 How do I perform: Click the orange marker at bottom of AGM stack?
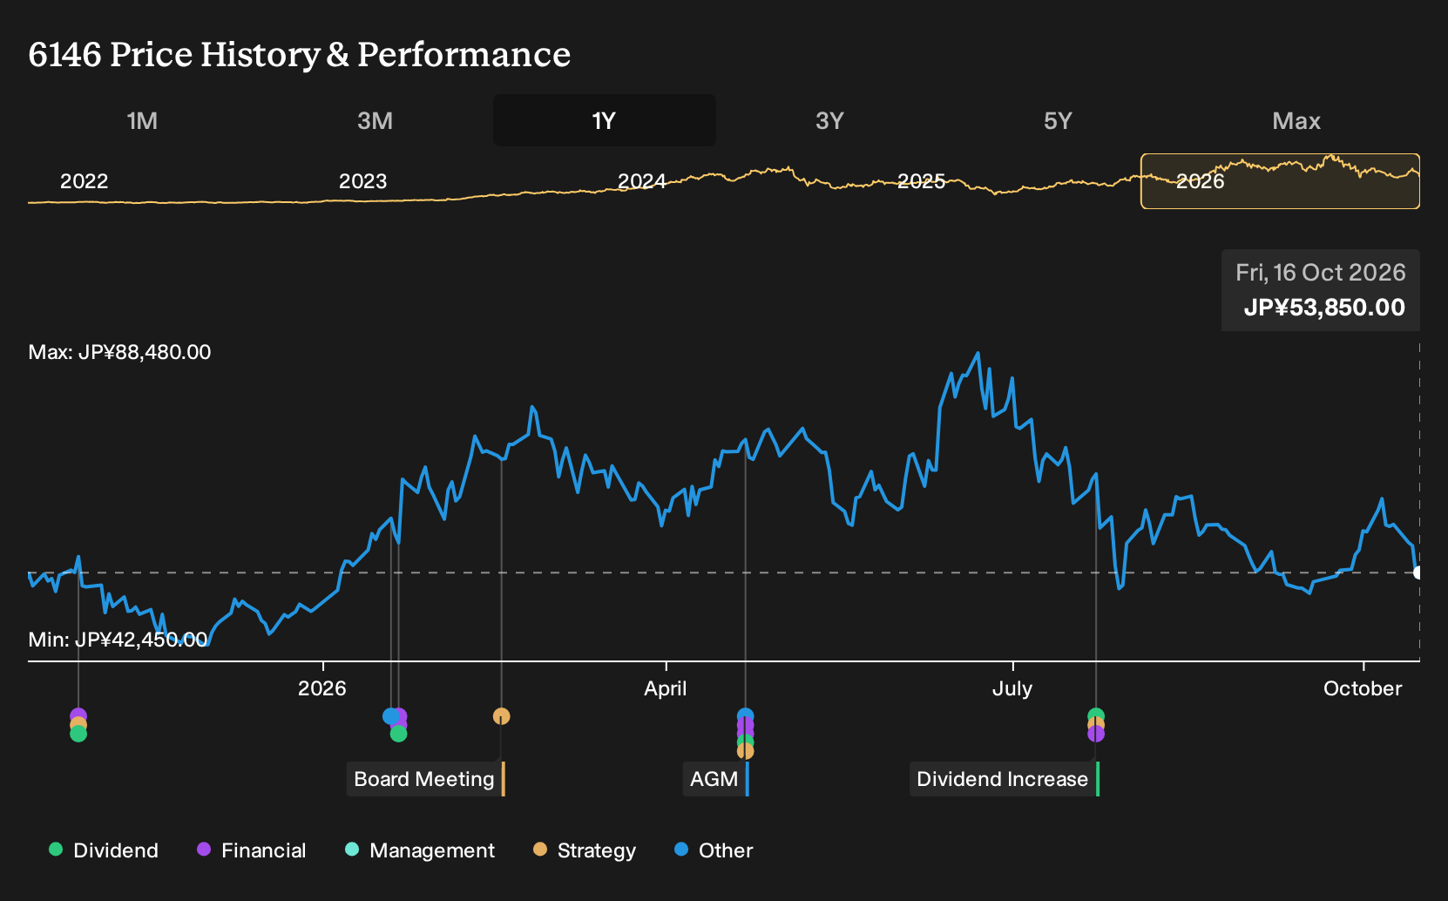coord(745,751)
